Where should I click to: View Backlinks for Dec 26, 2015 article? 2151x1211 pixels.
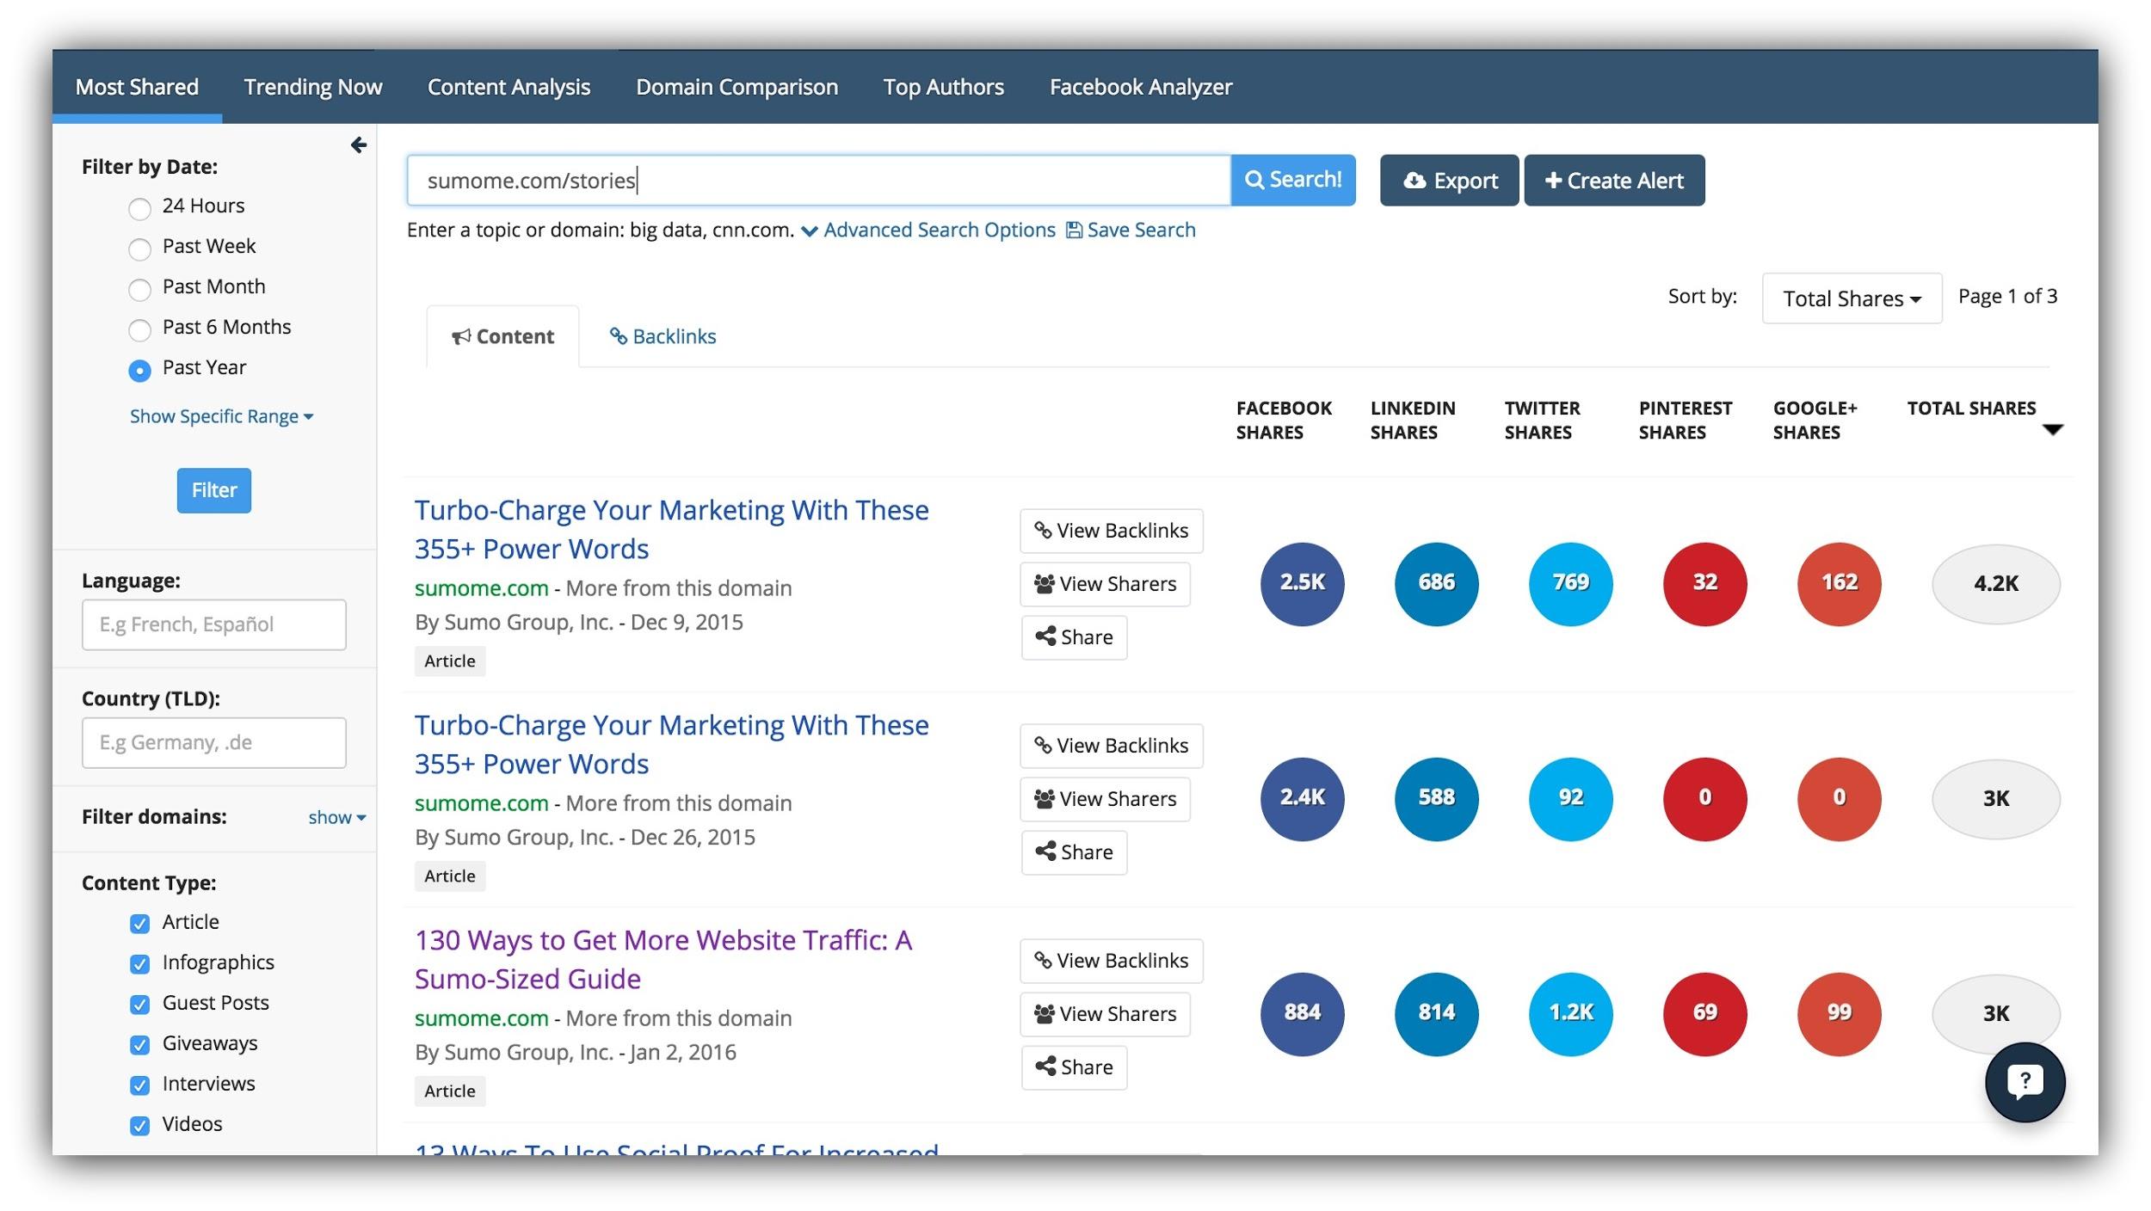1111,746
